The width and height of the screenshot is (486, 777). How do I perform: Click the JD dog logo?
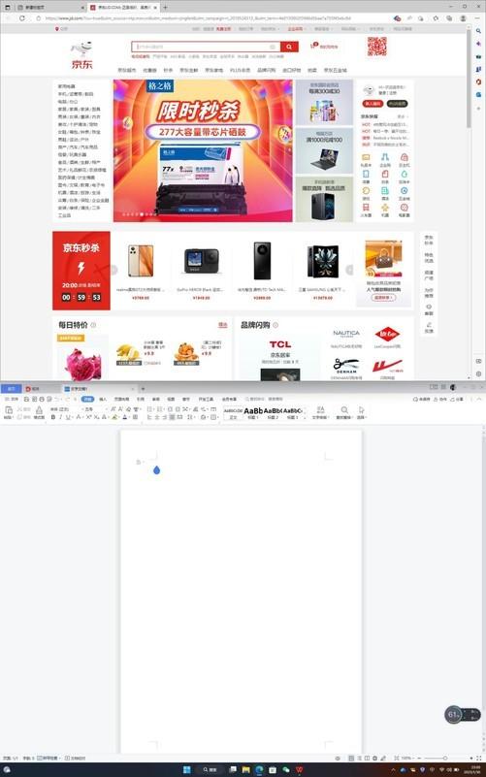coord(81,55)
